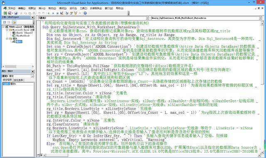Close the 工程 - VBAProject panel

[x=32, y=17]
